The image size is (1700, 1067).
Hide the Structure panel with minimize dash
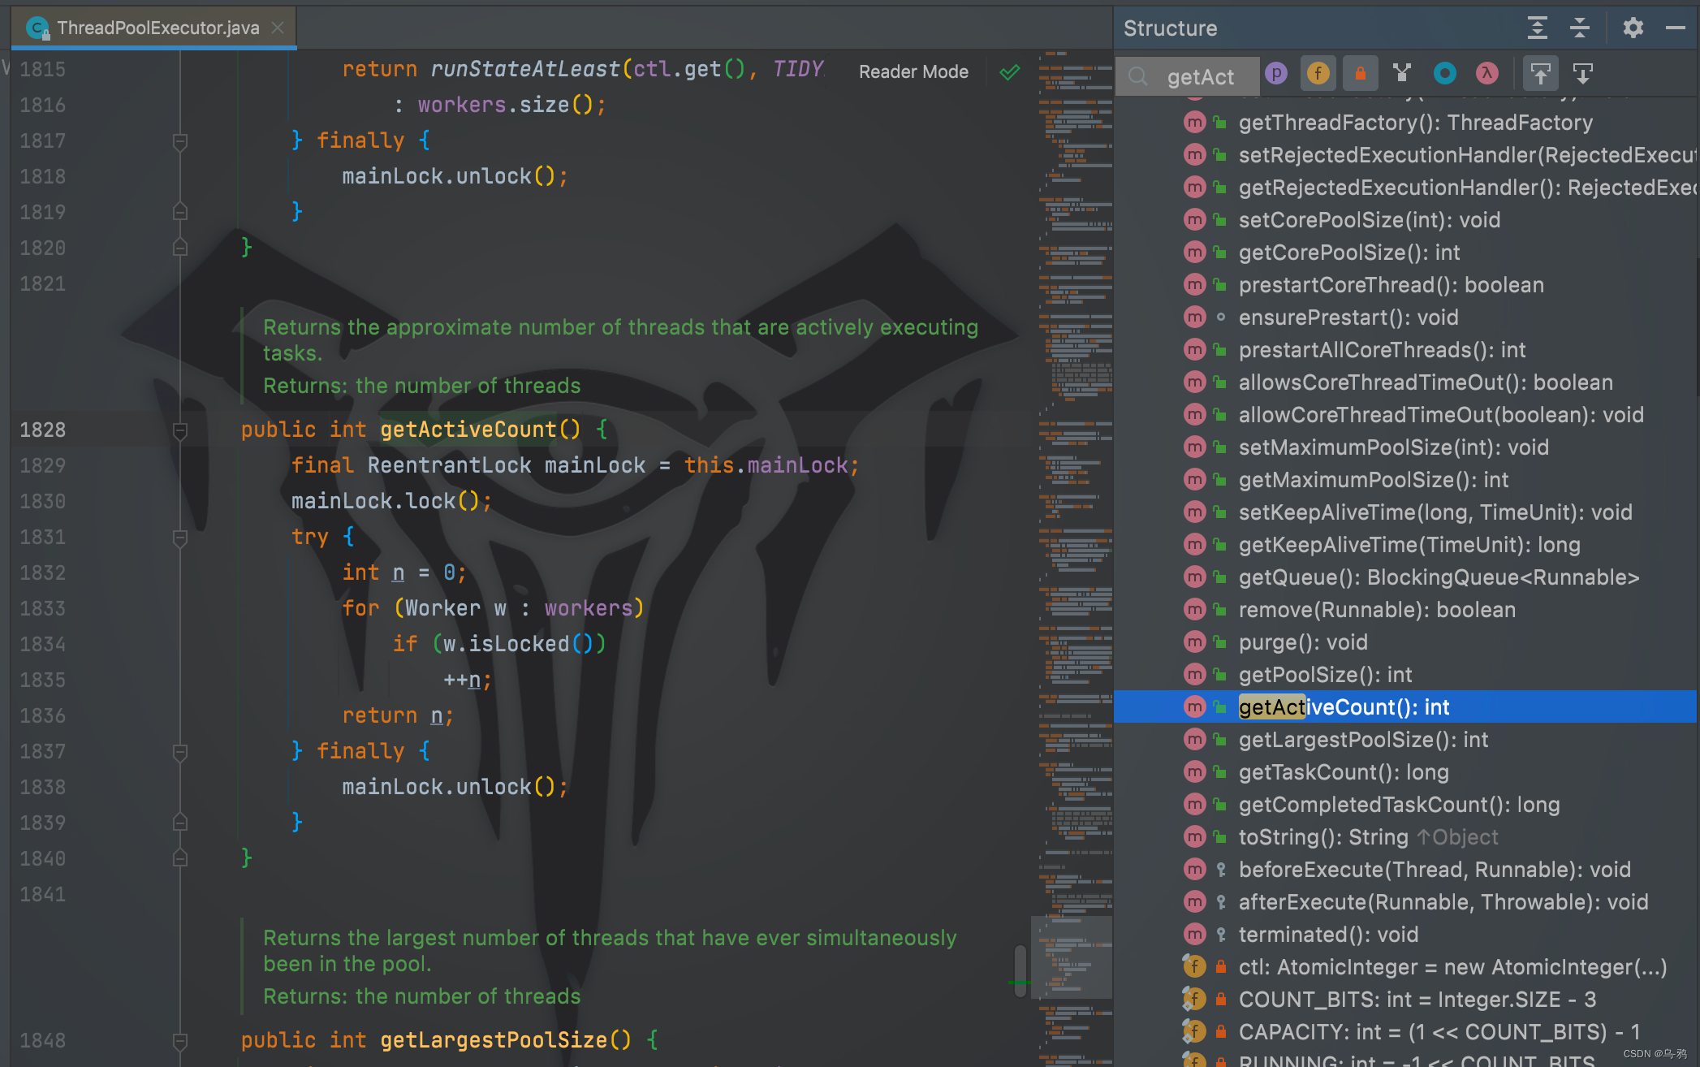[x=1675, y=28]
